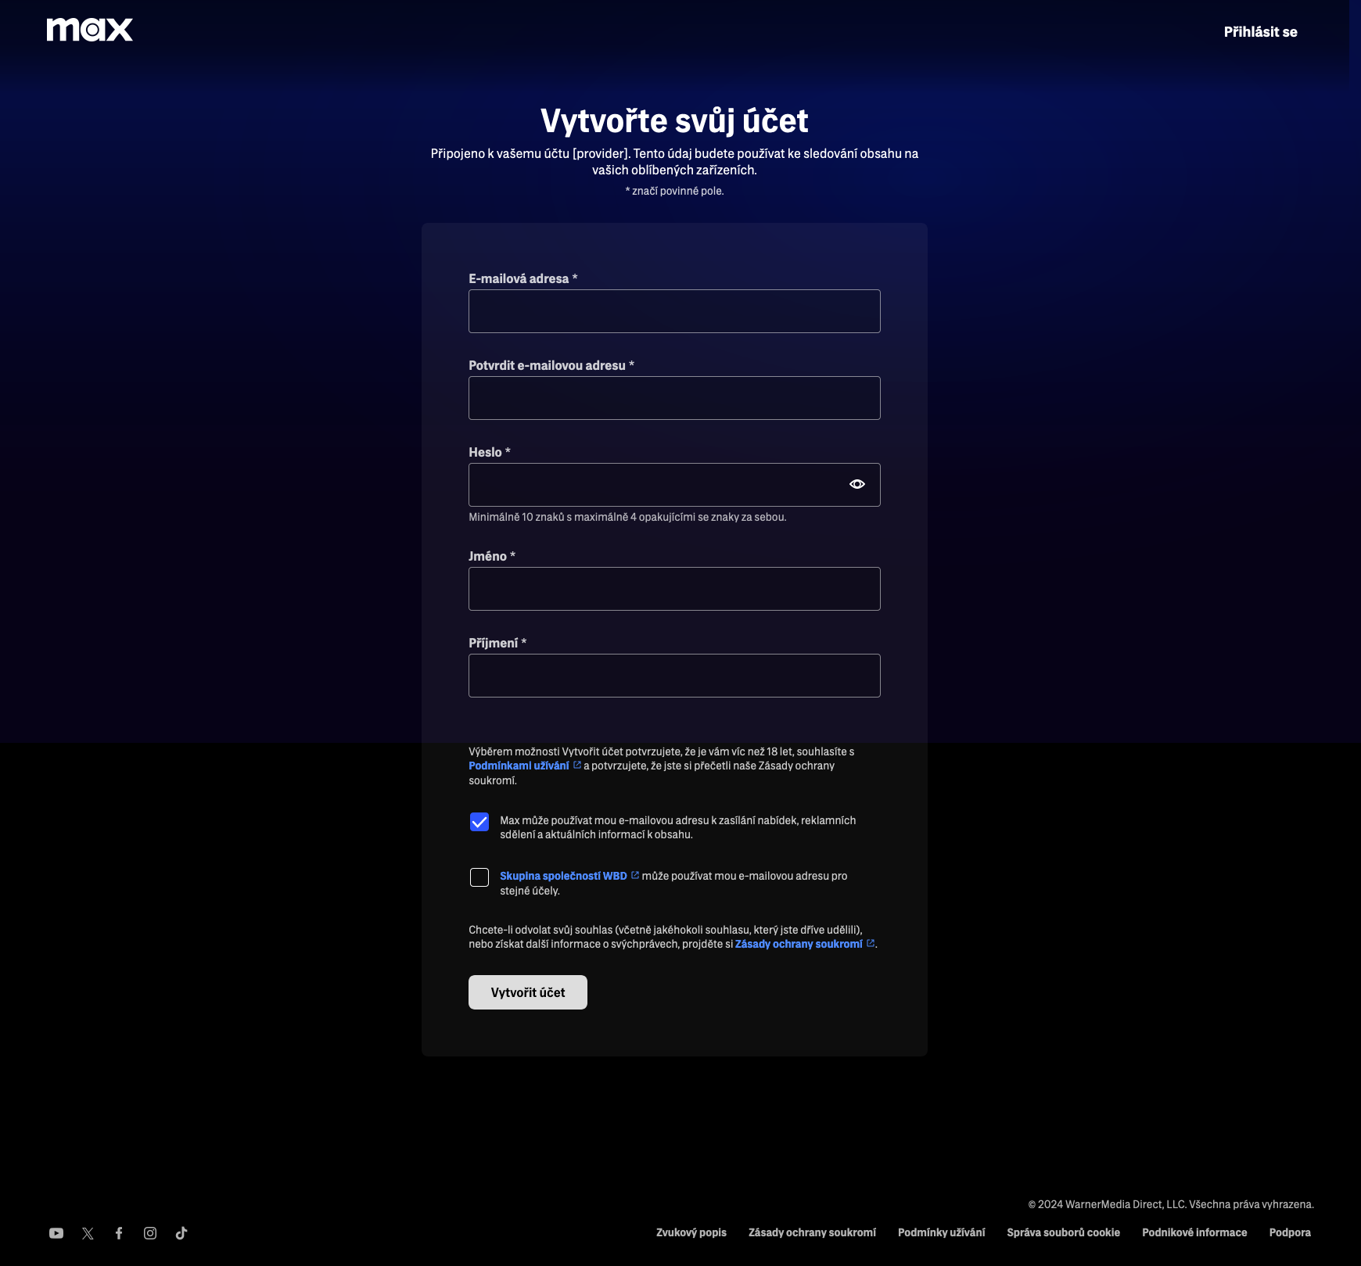Click the Přihlásit se link

point(1260,32)
